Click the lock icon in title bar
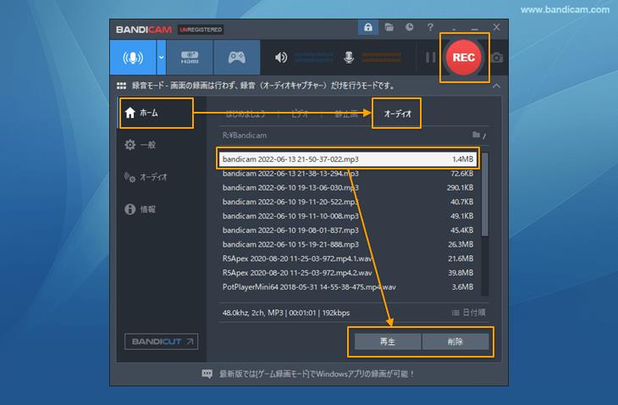Image resolution: width=618 pixels, height=405 pixels. click(367, 28)
